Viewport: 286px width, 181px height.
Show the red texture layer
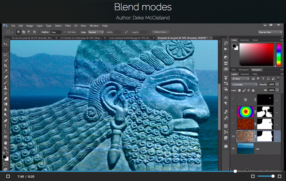[233, 124]
